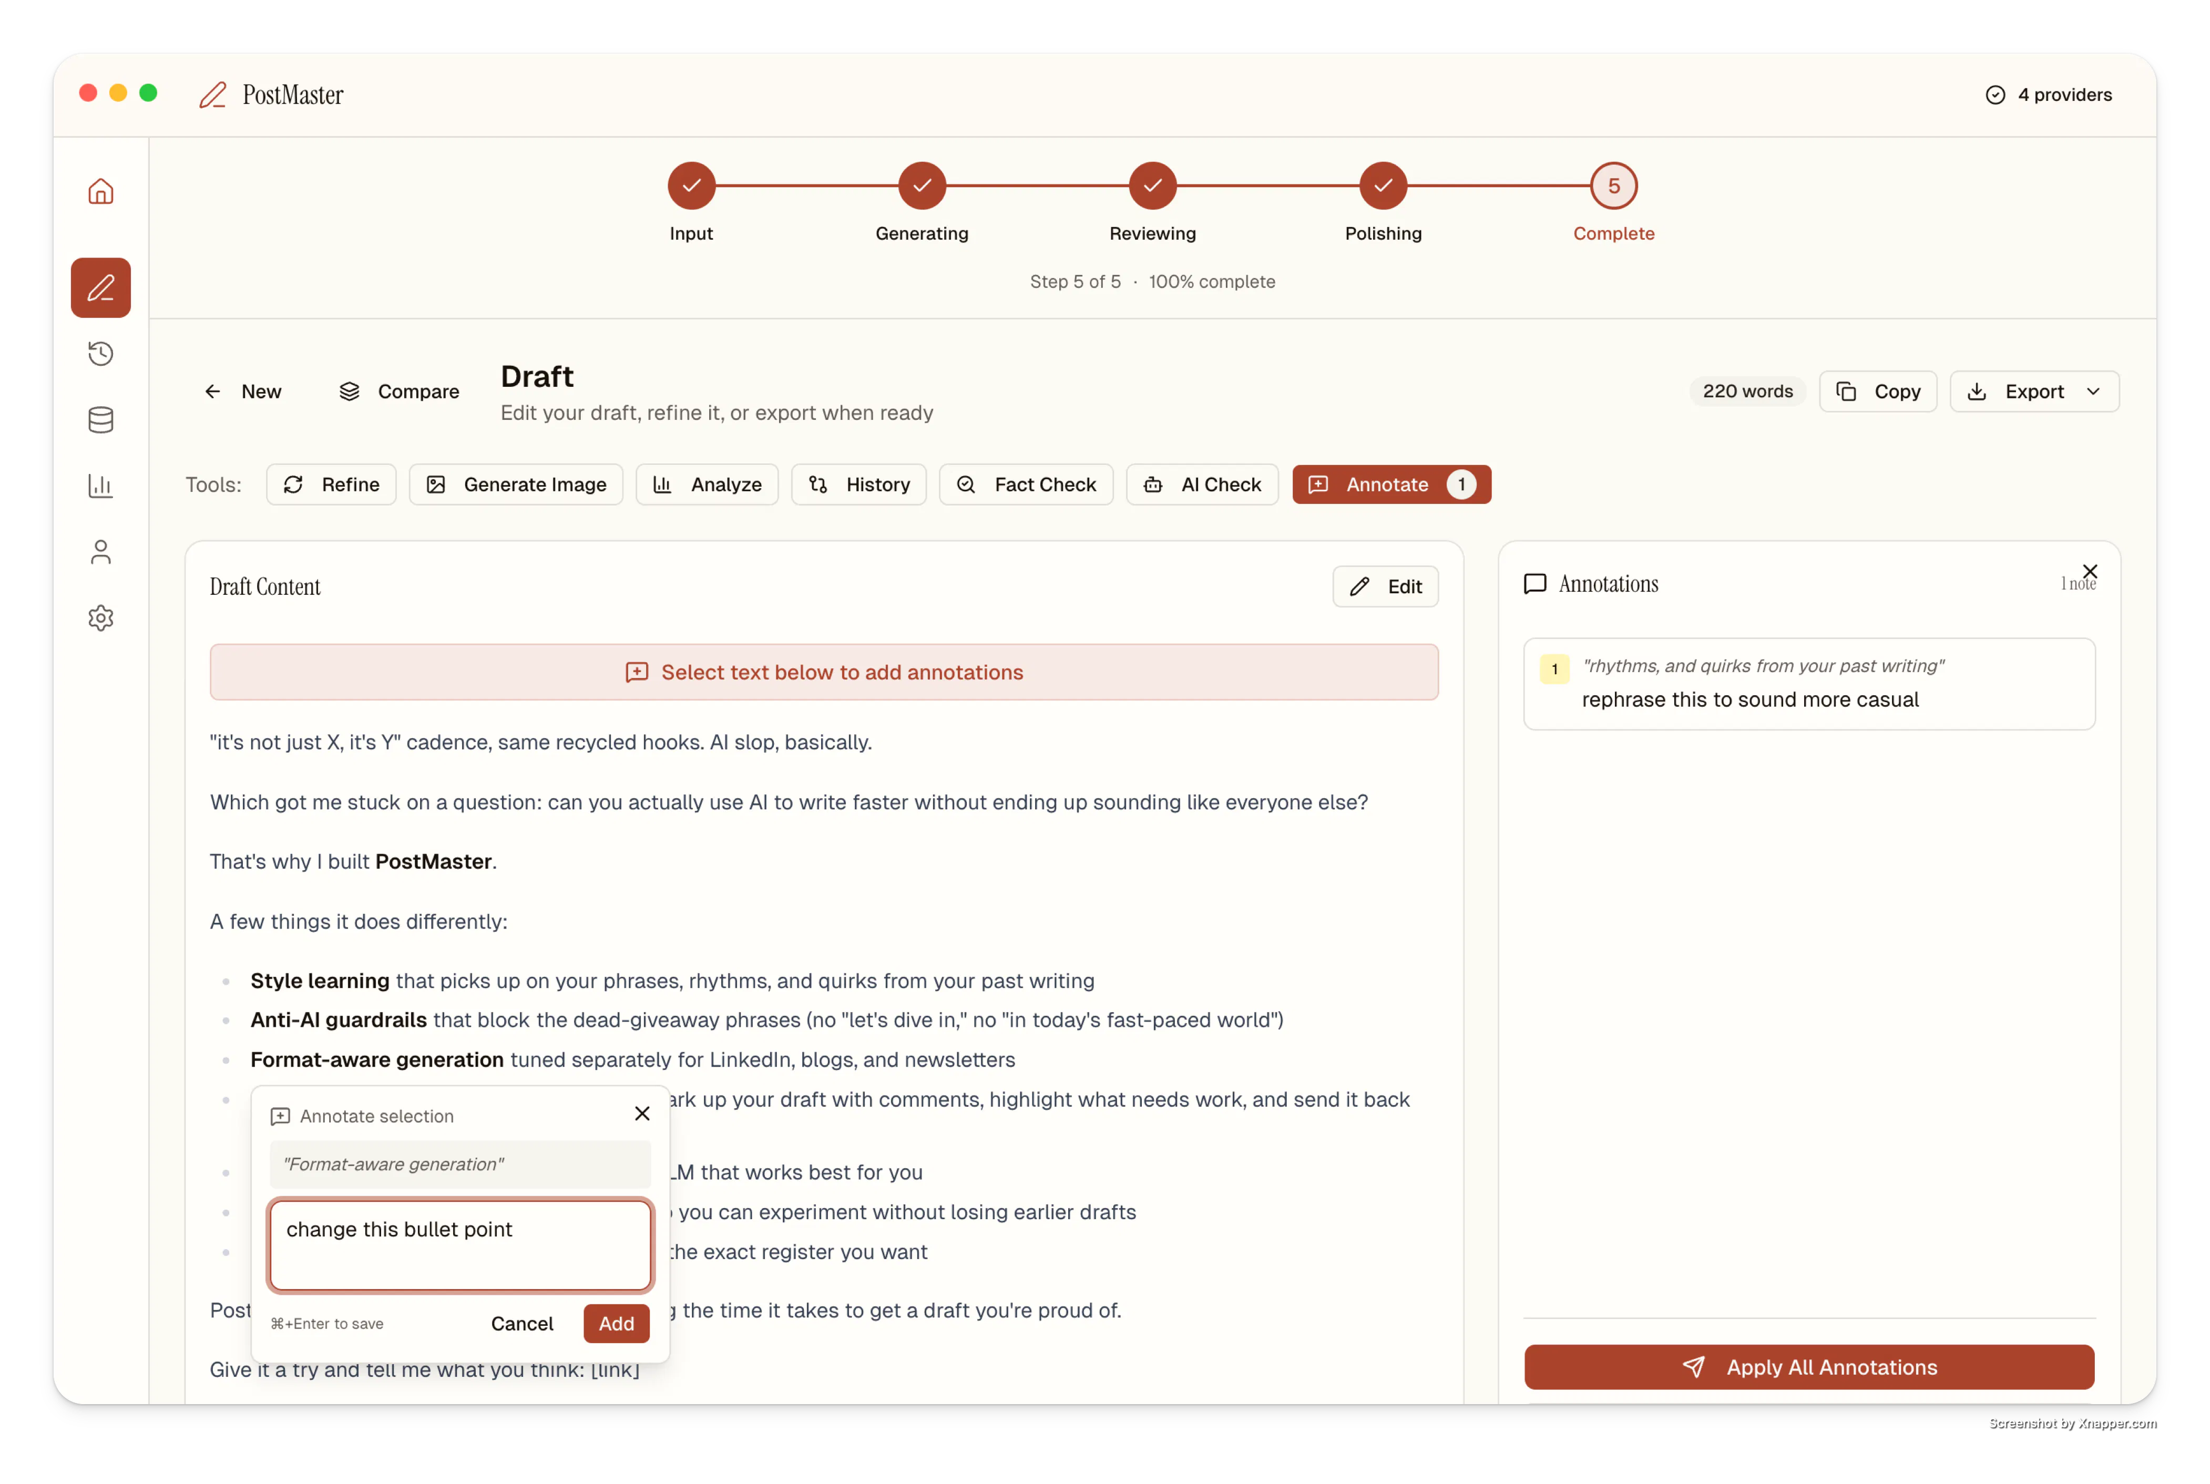Click the "Anti-AI guardrails" bullet heading

coord(338,1021)
